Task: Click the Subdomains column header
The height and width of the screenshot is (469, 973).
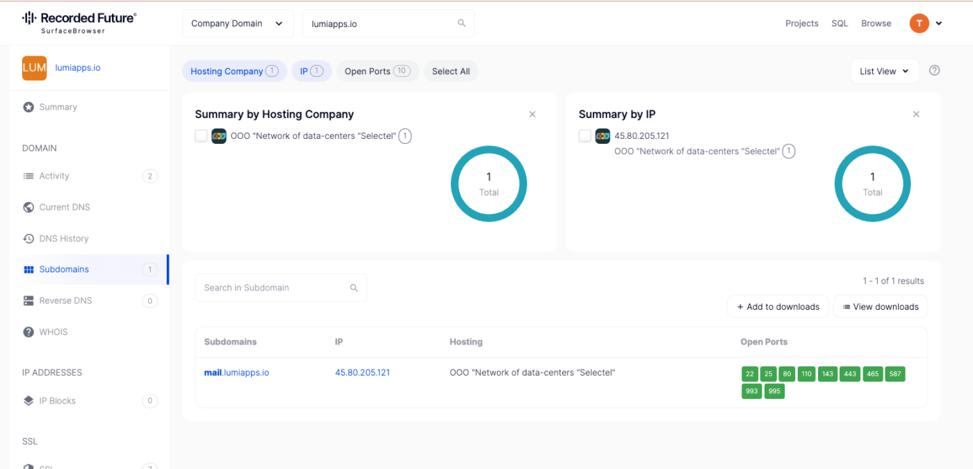Action: click(230, 342)
